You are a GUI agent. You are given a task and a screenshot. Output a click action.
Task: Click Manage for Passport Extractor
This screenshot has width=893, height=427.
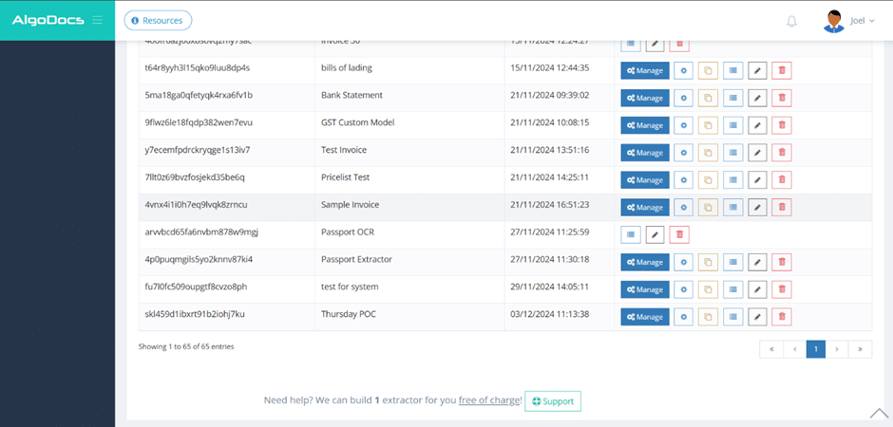pos(643,262)
